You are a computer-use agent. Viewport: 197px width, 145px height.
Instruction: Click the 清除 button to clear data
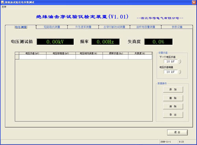tap(173, 106)
